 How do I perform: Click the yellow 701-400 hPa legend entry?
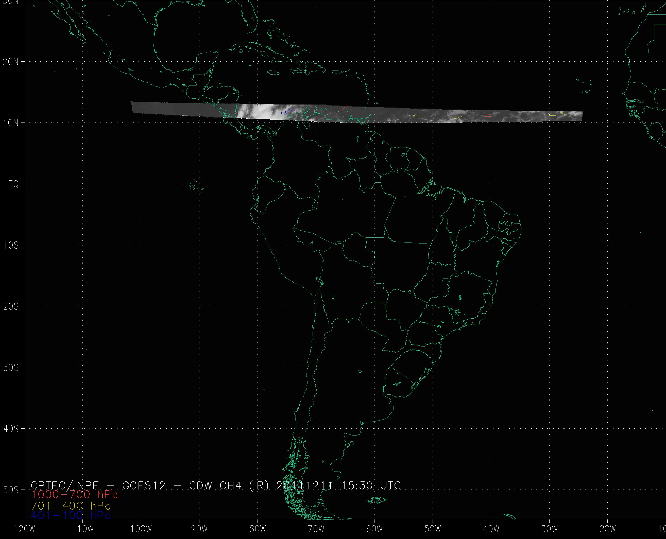coord(71,506)
